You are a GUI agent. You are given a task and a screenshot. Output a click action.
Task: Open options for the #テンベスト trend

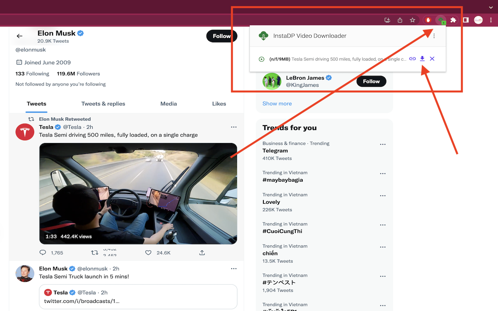coord(383,276)
